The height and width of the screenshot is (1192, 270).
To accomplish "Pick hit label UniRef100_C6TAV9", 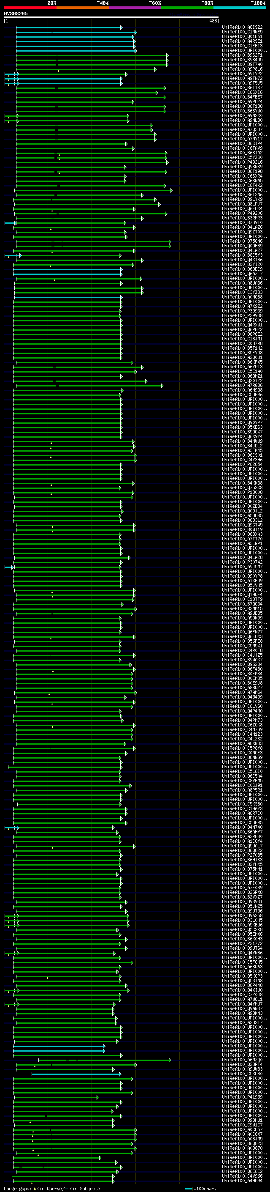I will click(x=242, y=148).
